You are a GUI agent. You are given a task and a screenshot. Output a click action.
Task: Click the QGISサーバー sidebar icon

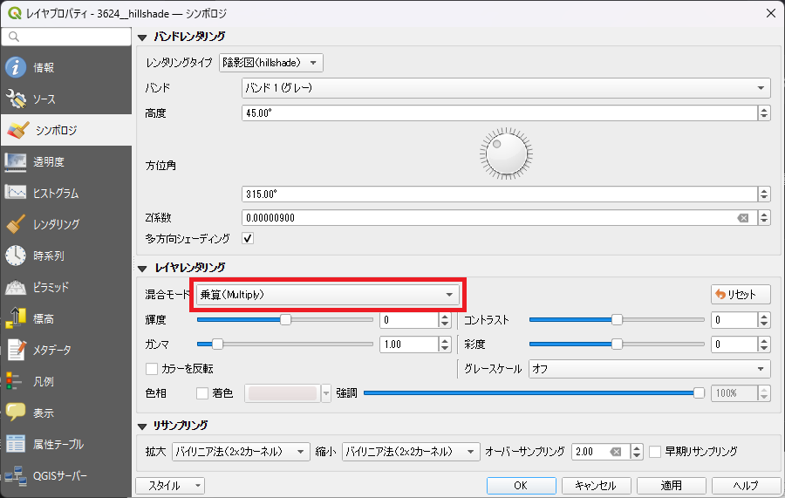17,476
